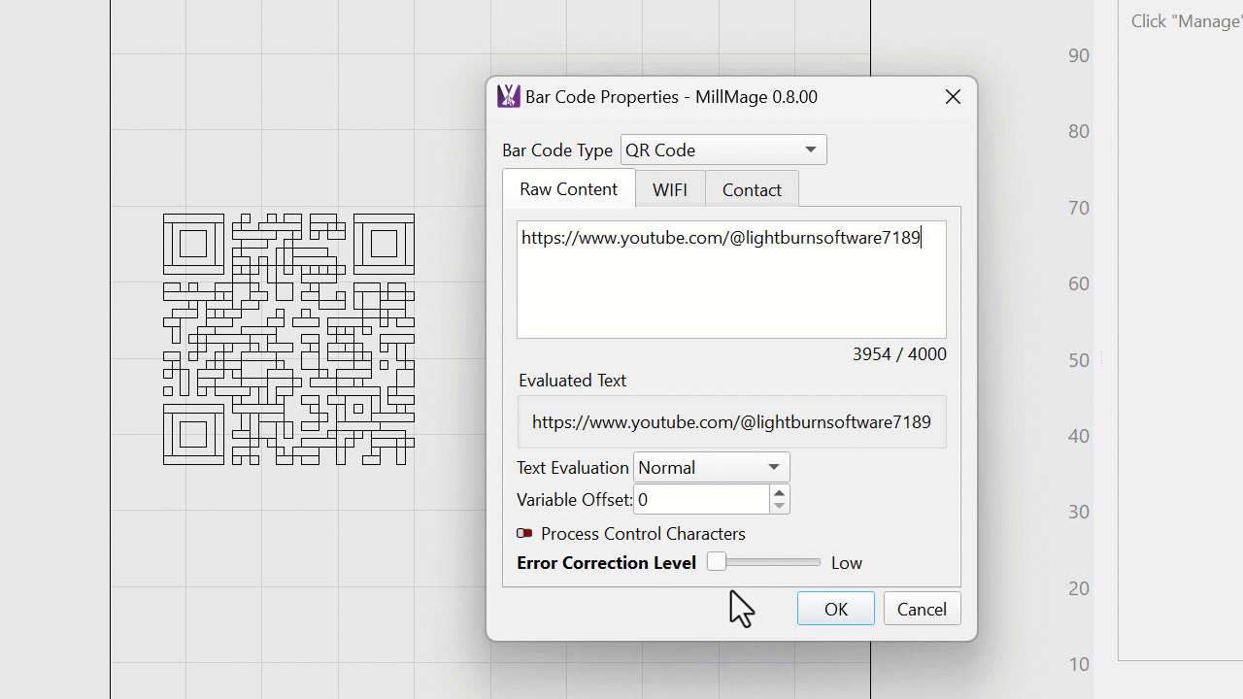The width and height of the screenshot is (1243, 699).
Task: Click the Error Correction Level slider handle
Action: coord(717,562)
